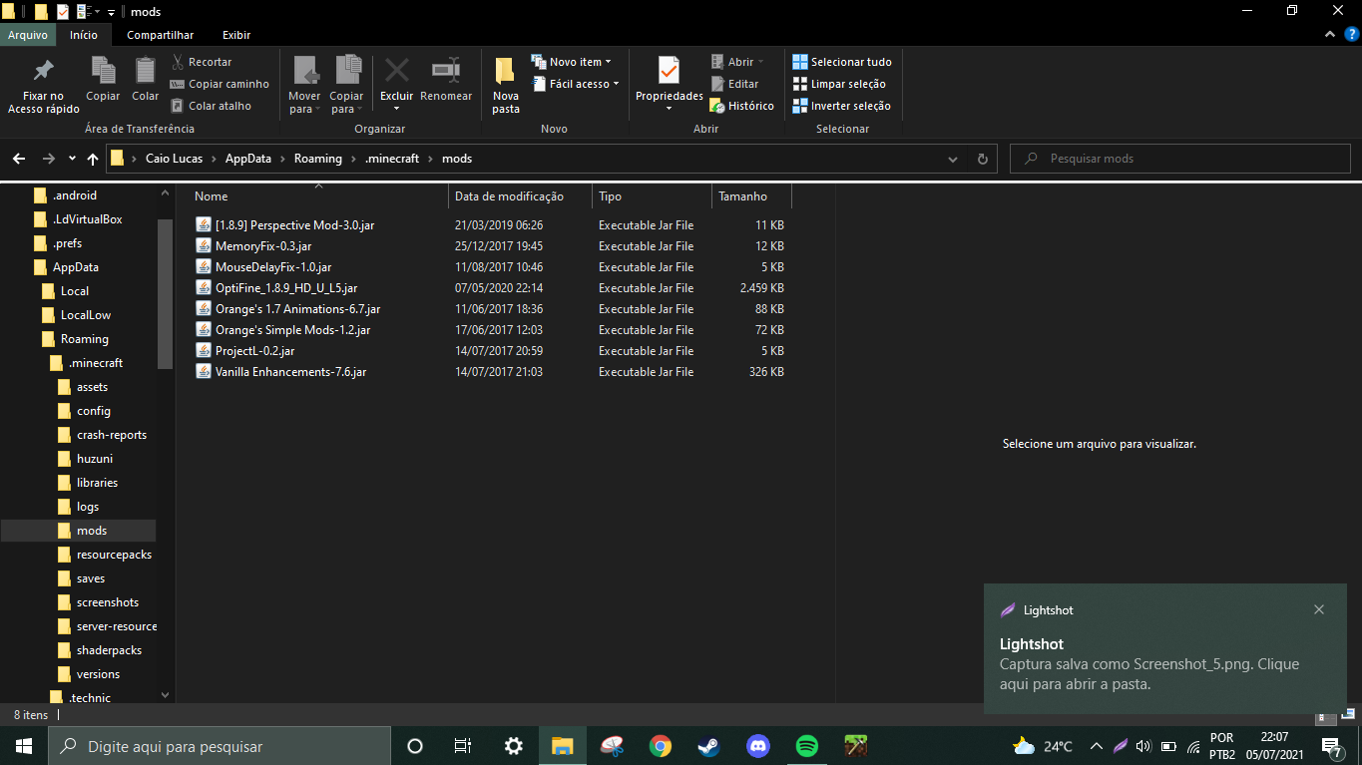Screen dimensions: 1362x765
Task: Open the shaderpacks folder in tree
Action: click(x=100, y=650)
